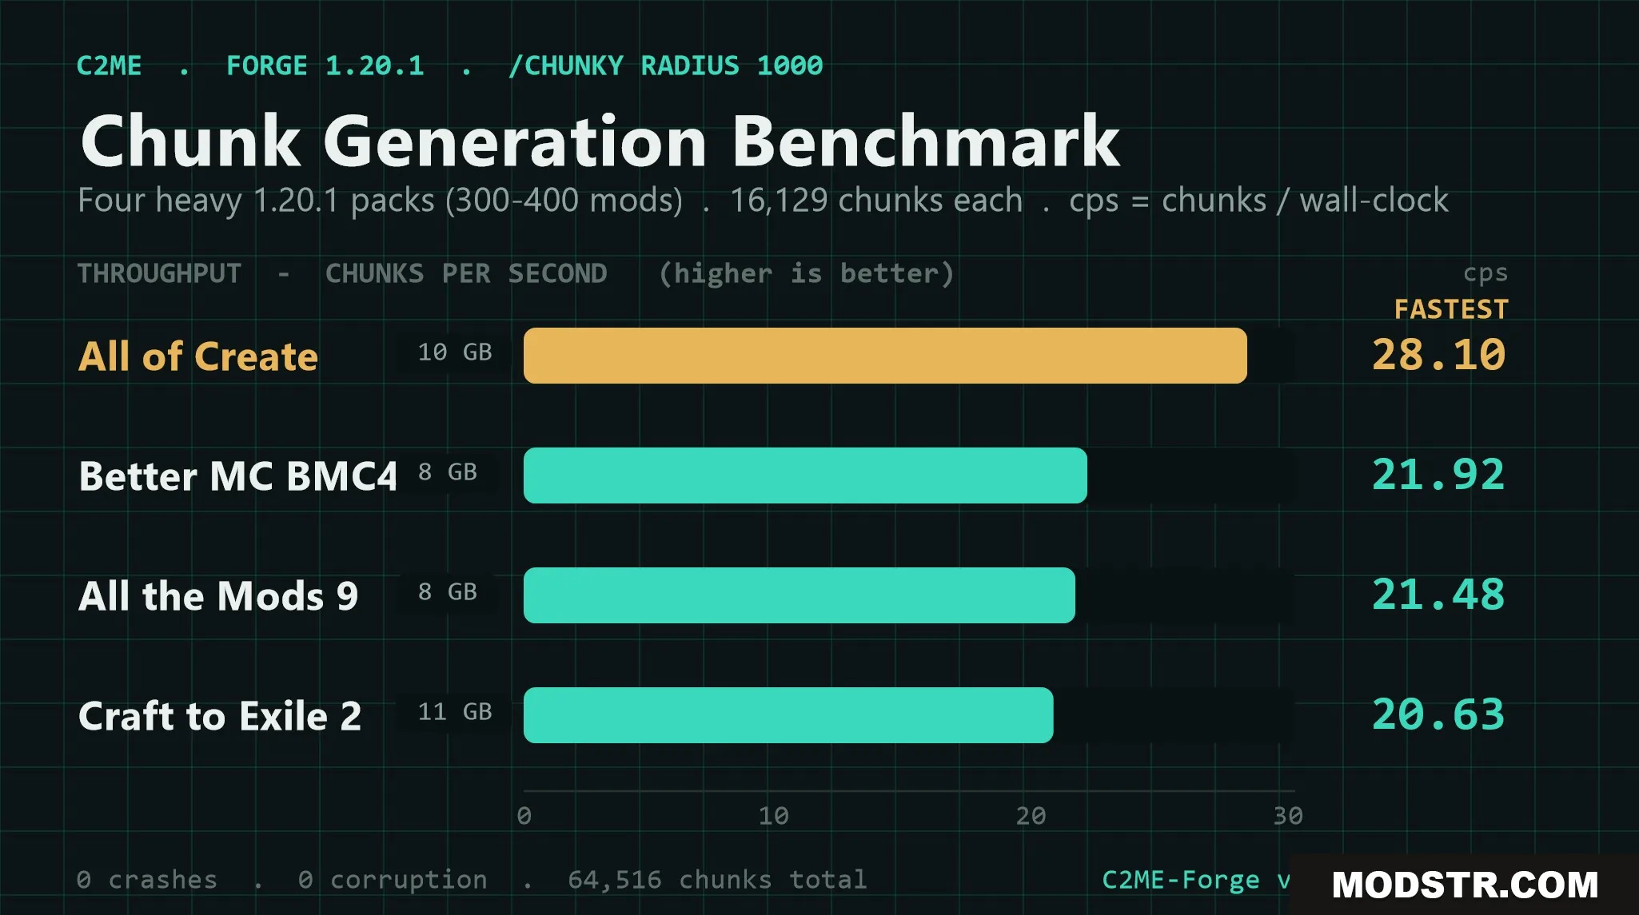Screen dimensions: 1639x915
Task: Click the 'Four heavy 1.20.1 packs' subtitle
Action: pyautogui.click(x=381, y=200)
